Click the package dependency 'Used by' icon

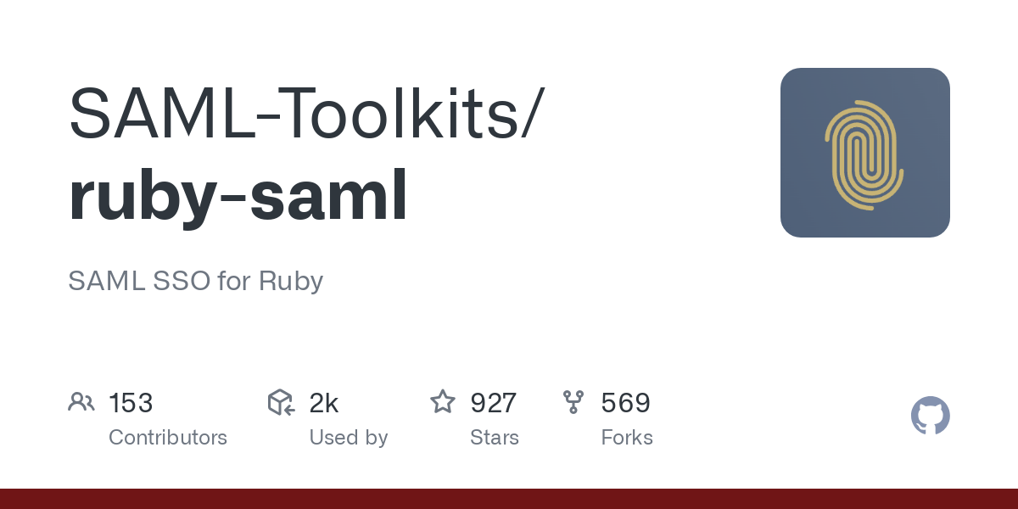[x=281, y=402]
